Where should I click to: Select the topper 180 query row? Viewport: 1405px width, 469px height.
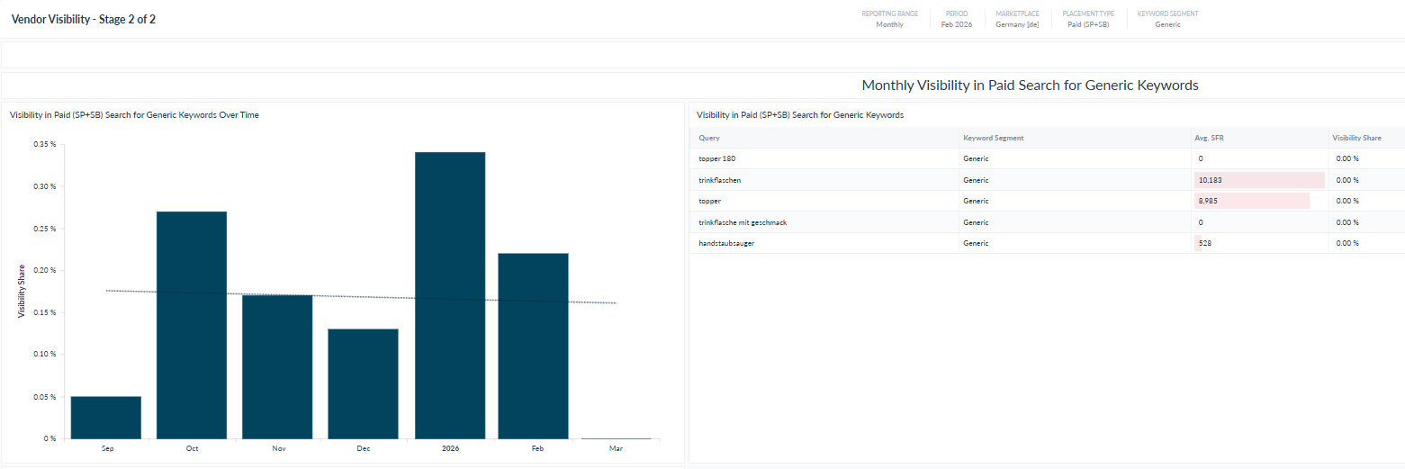[1047, 158]
